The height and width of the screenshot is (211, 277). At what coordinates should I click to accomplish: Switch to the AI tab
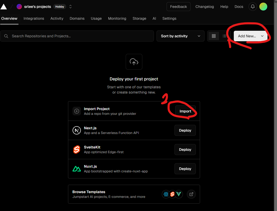coord(154,18)
